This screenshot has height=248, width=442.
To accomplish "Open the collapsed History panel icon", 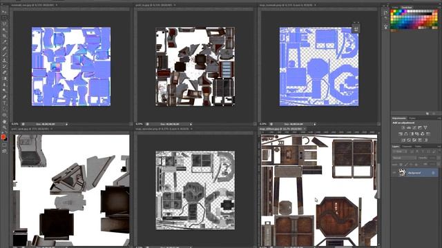I will pos(385,12).
